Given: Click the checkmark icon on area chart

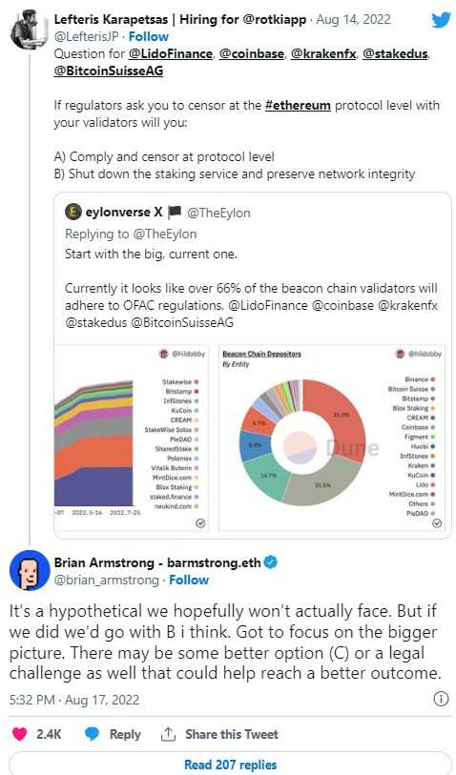Looking at the screenshot, I should point(200,523).
